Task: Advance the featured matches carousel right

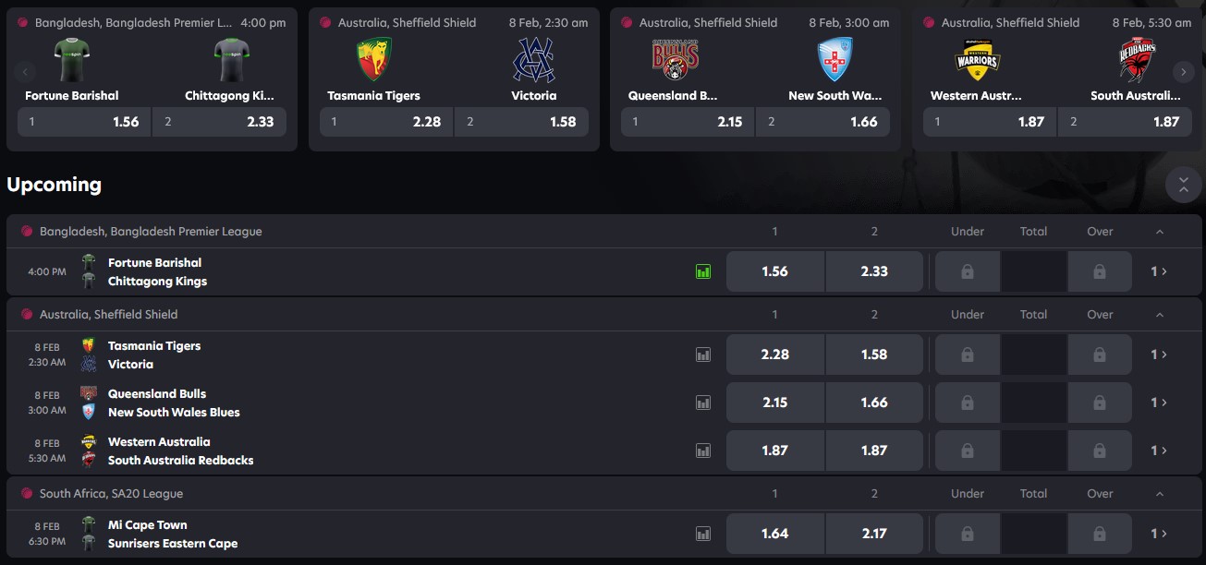Action: tap(1183, 70)
